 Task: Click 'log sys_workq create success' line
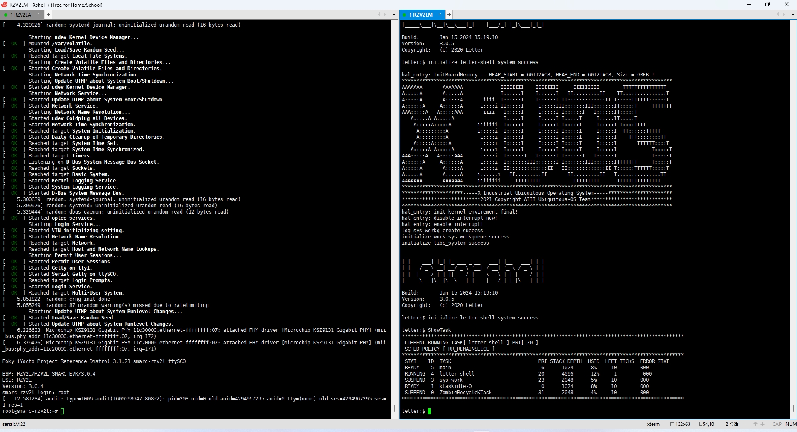point(442,231)
